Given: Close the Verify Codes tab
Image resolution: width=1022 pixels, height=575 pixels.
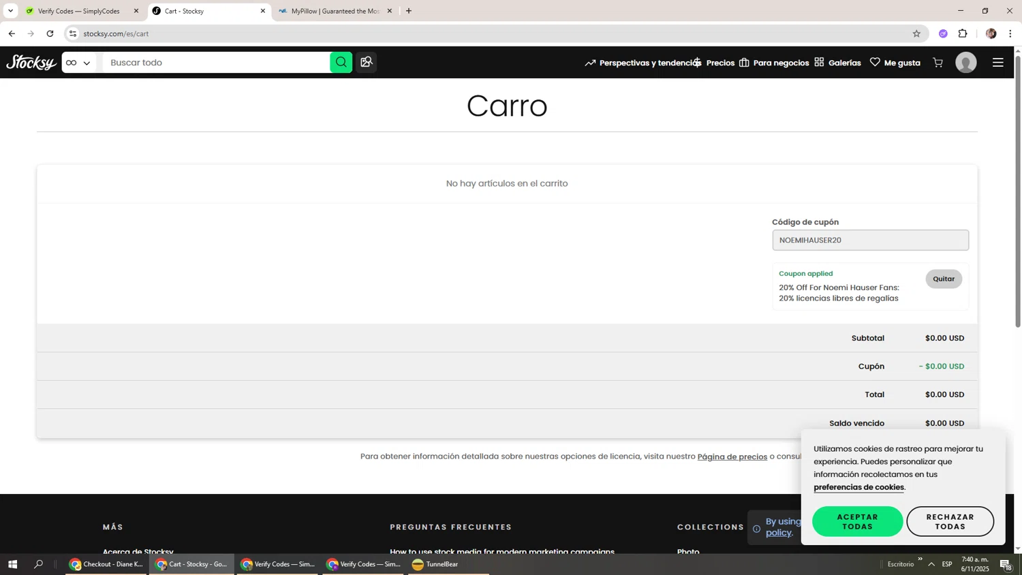Looking at the screenshot, I should (x=136, y=11).
